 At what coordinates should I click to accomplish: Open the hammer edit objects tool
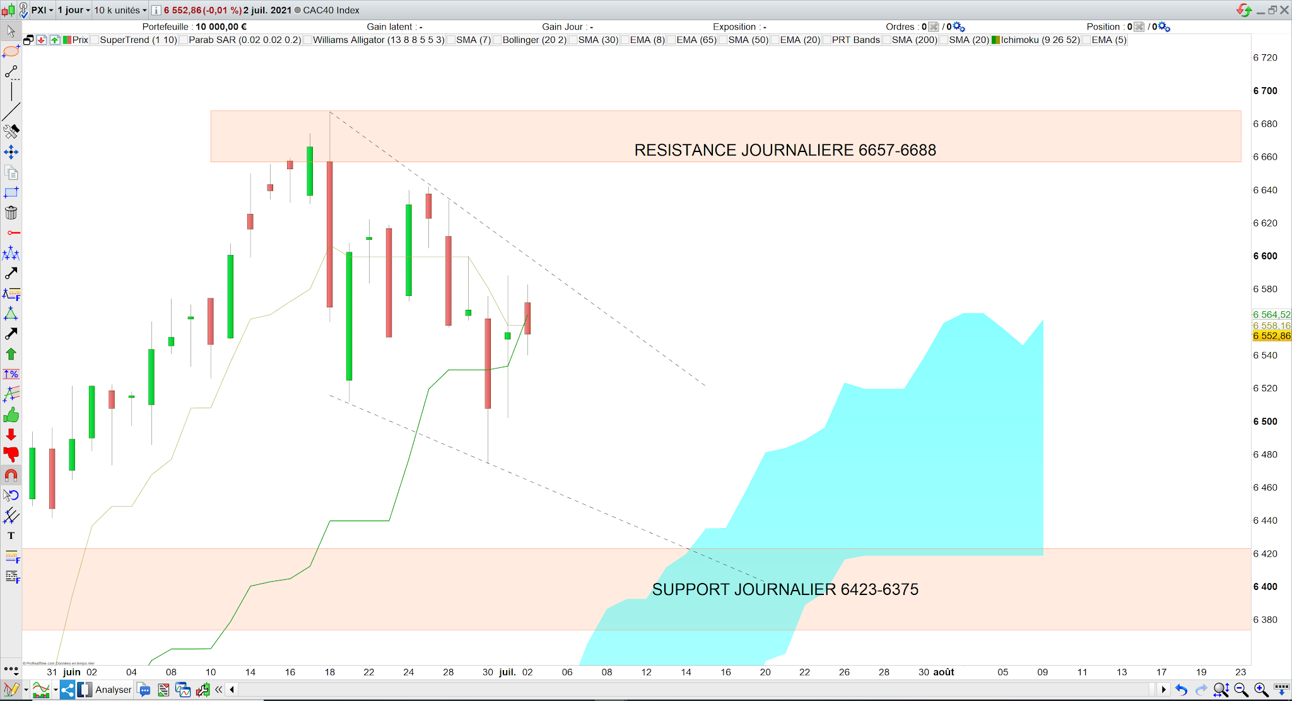click(x=11, y=132)
